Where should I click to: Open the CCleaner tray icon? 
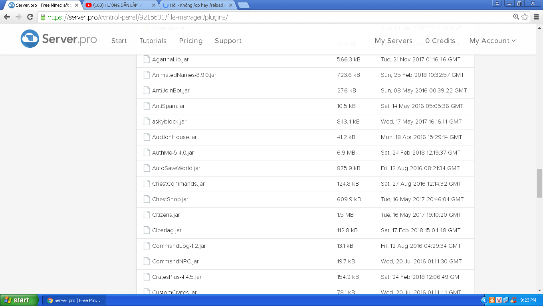click(x=514, y=300)
